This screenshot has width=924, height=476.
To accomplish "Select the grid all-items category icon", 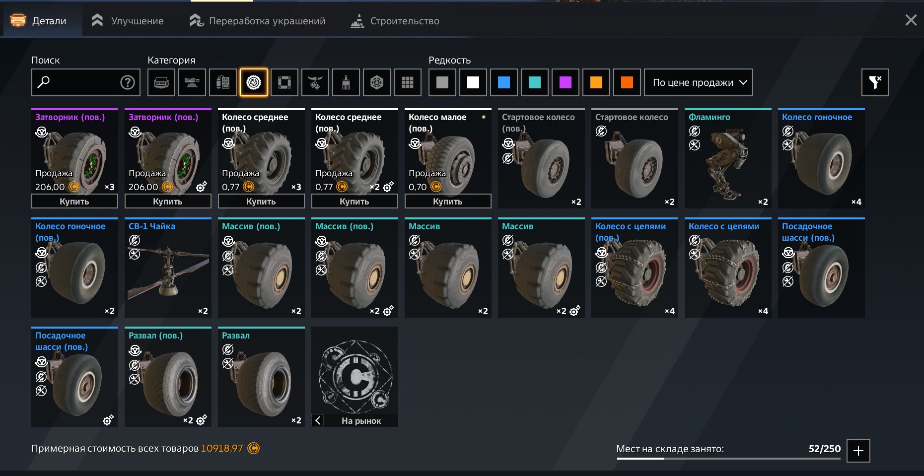I will coord(408,82).
